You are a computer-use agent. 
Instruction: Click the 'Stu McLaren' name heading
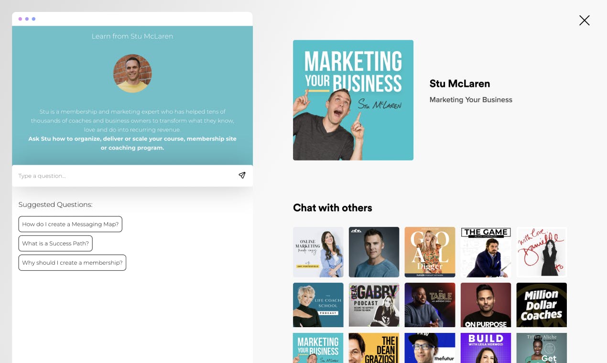pyautogui.click(x=460, y=84)
